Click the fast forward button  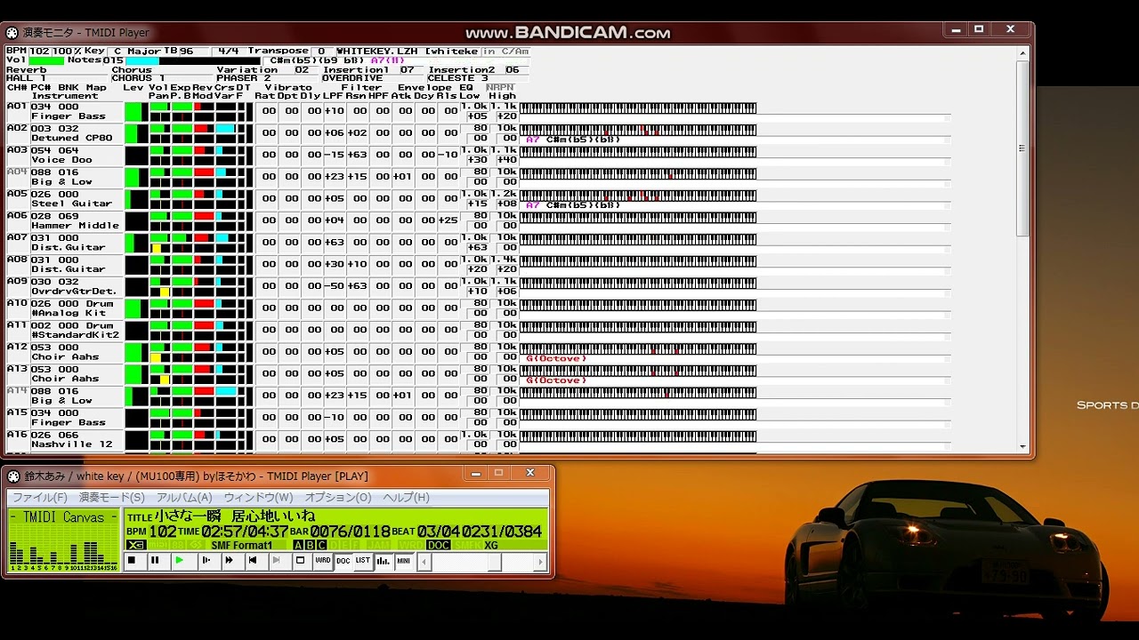(229, 561)
